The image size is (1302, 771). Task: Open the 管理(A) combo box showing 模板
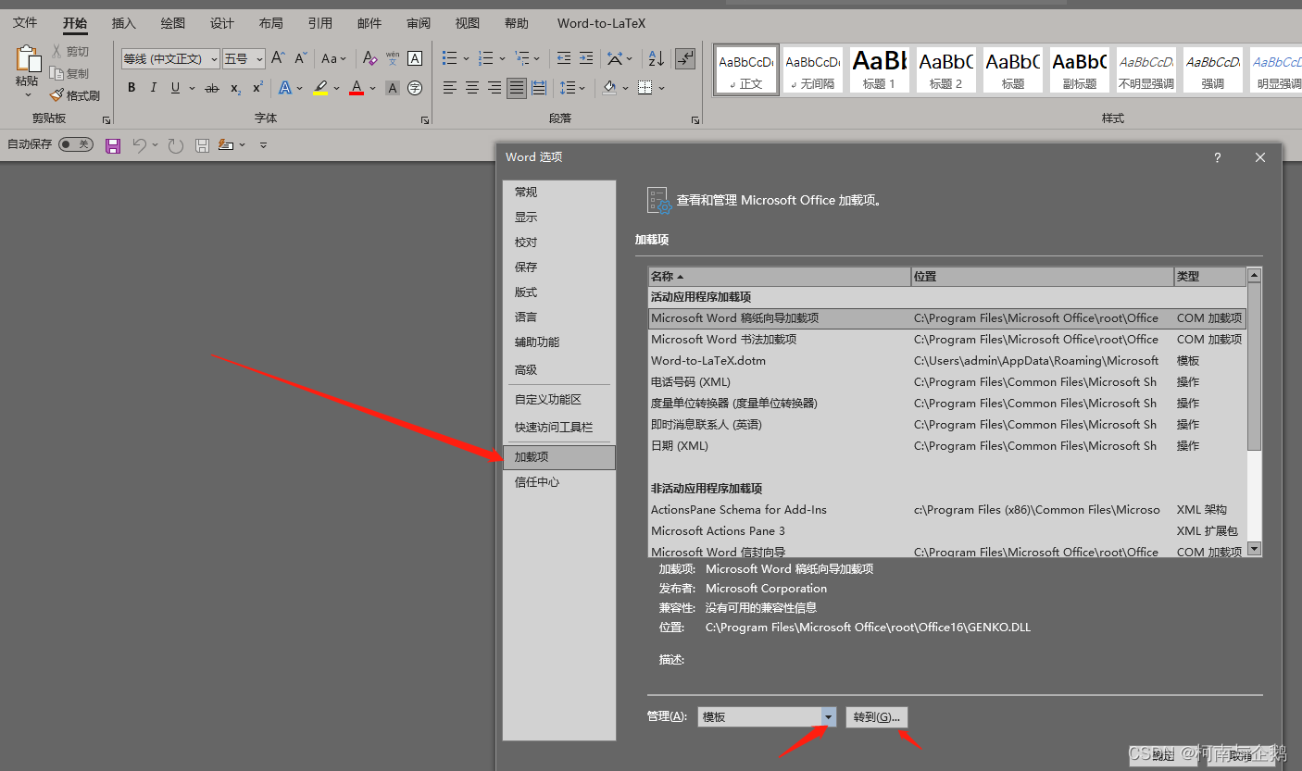point(767,716)
